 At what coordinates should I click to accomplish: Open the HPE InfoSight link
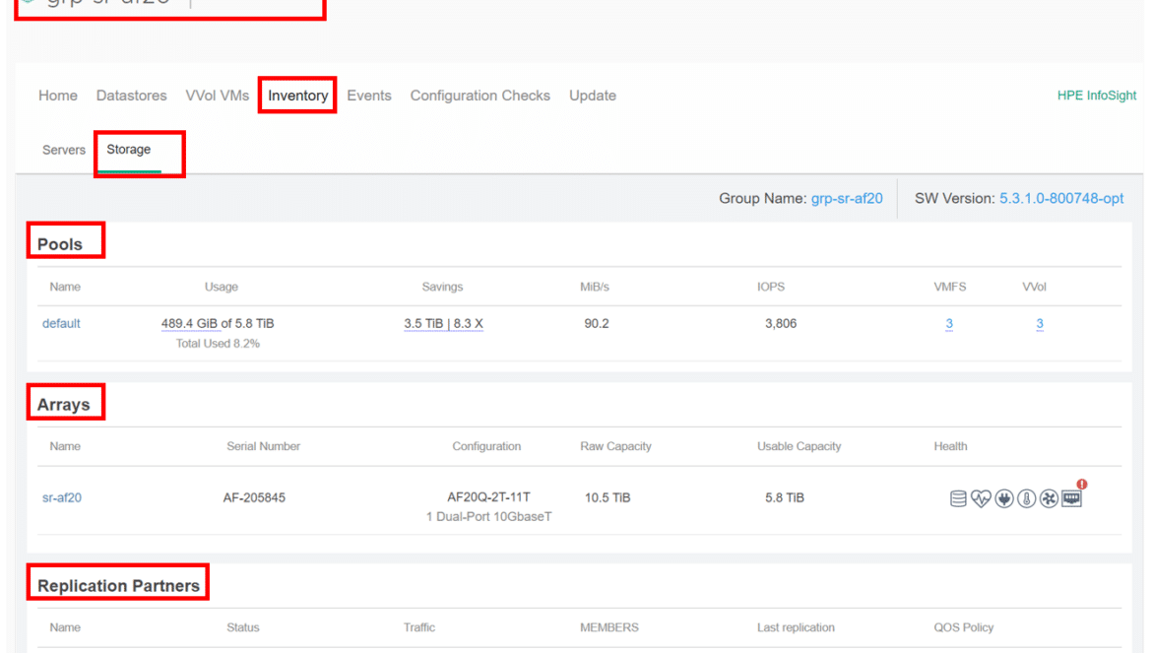(1096, 96)
